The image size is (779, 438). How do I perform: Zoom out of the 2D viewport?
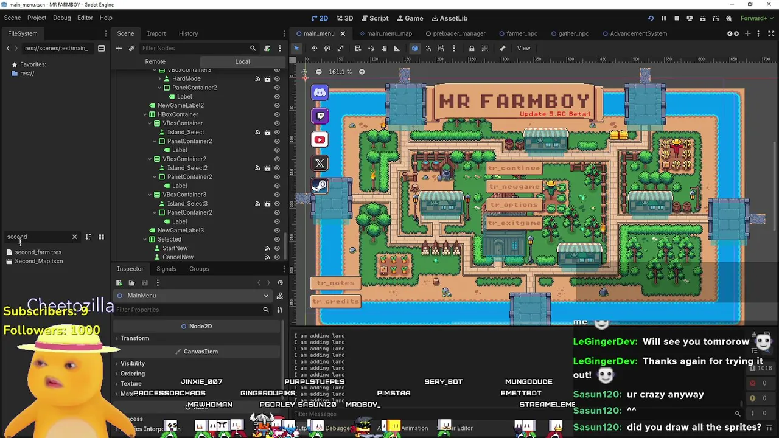click(x=318, y=72)
